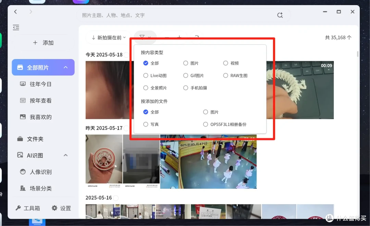Open the 工具箱 button
Image resolution: width=370 pixels, height=226 pixels.
click(x=28, y=208)
